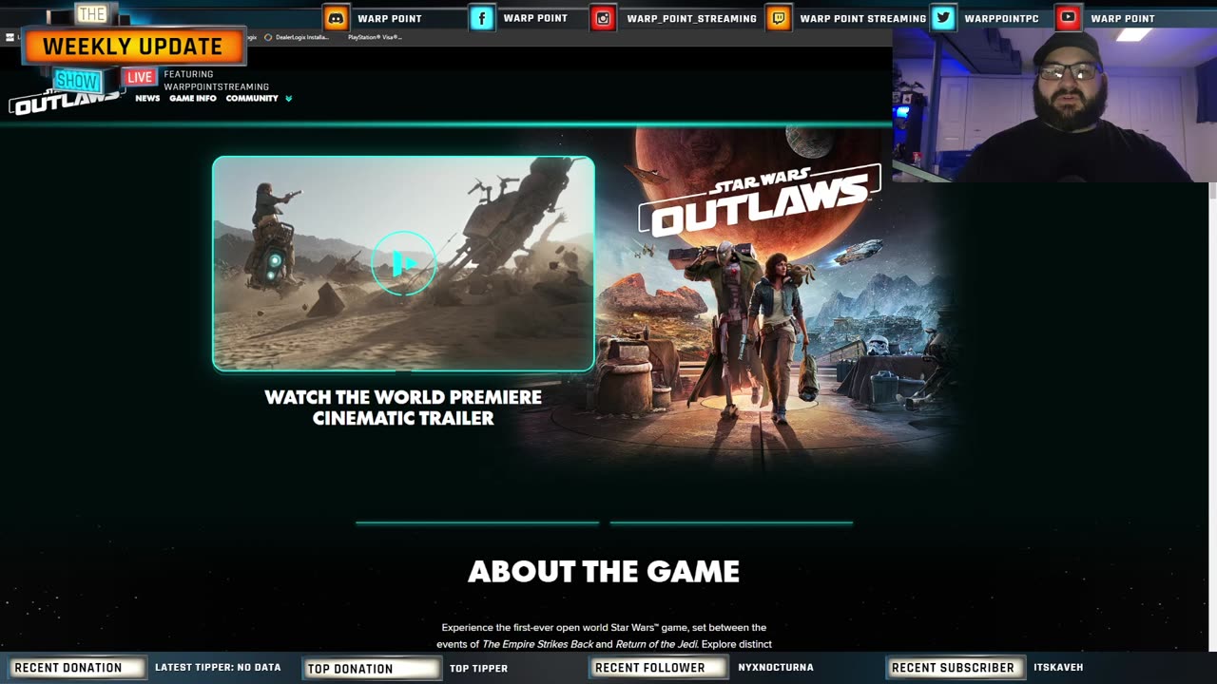This screenshot has width=1217, height=684.
Task: Click the WARP POINT STREAMING Twitch label
Action: (x=862, y=19)
